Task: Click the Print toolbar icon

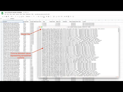Action: pos(6,17)
